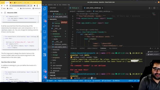160x90 pixels.
Task: Open the File menu in VS Code
Action: pyautogui.click(x=43, y=5)
